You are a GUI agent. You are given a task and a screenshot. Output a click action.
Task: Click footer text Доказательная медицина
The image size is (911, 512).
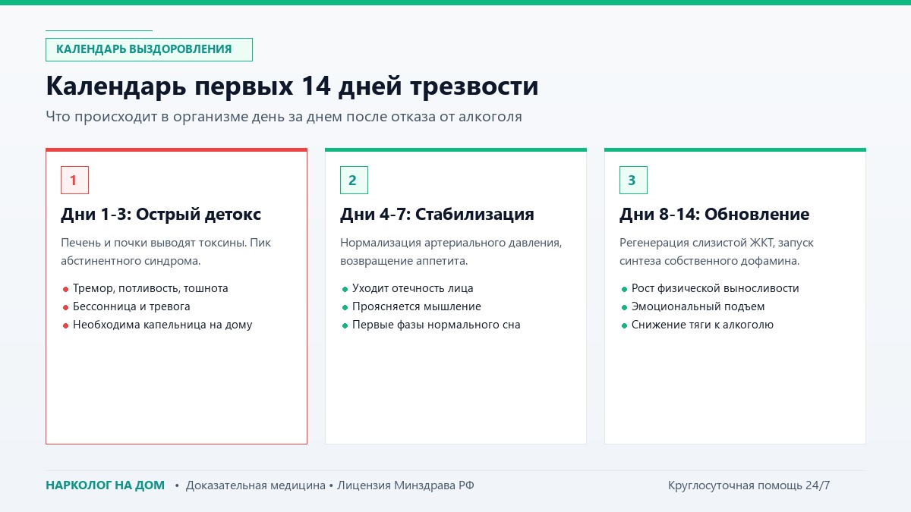coord(256,485)
